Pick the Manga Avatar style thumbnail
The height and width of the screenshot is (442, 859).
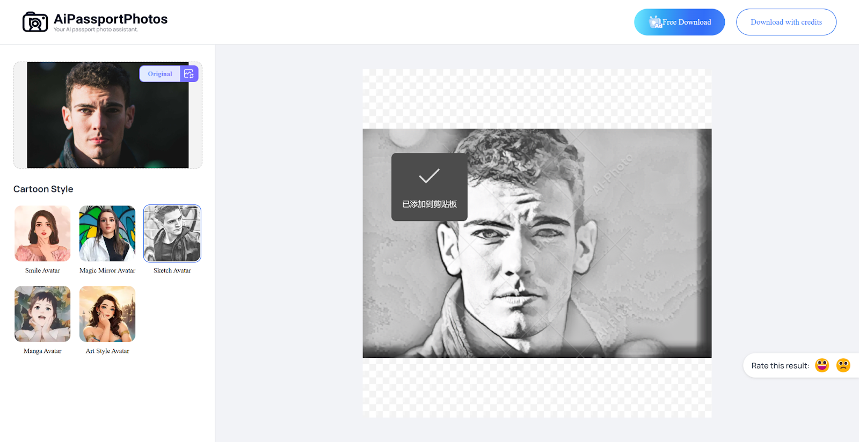click(42, 314)
